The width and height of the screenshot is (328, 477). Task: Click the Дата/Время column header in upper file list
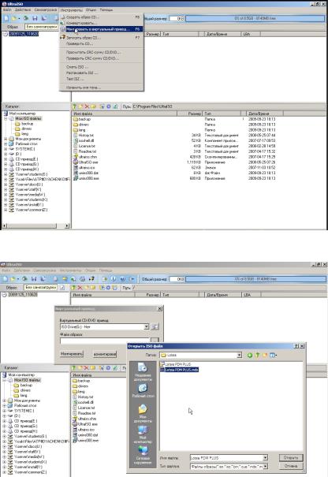click(x=264, y=114)
